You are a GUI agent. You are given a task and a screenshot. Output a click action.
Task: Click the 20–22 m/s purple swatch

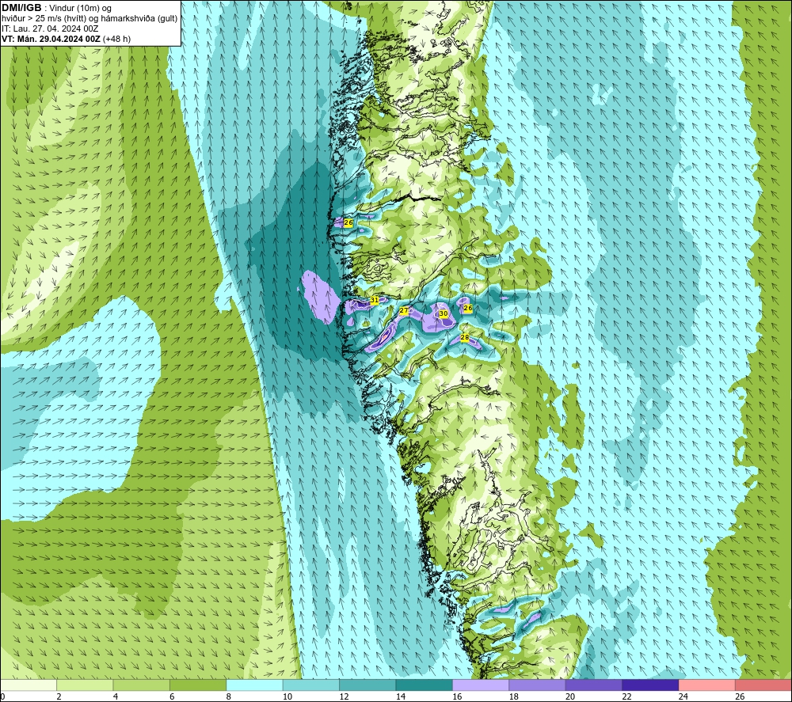coord(594,685)
